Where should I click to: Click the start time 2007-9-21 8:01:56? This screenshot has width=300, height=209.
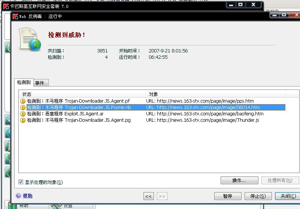[168, 51]
